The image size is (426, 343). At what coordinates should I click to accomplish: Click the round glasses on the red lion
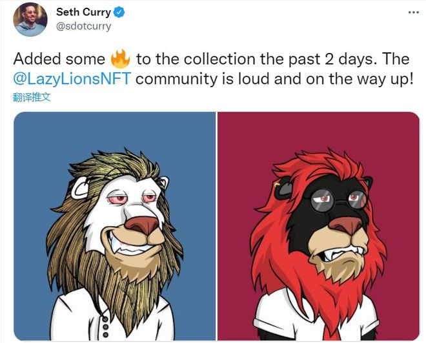(341, 198)
